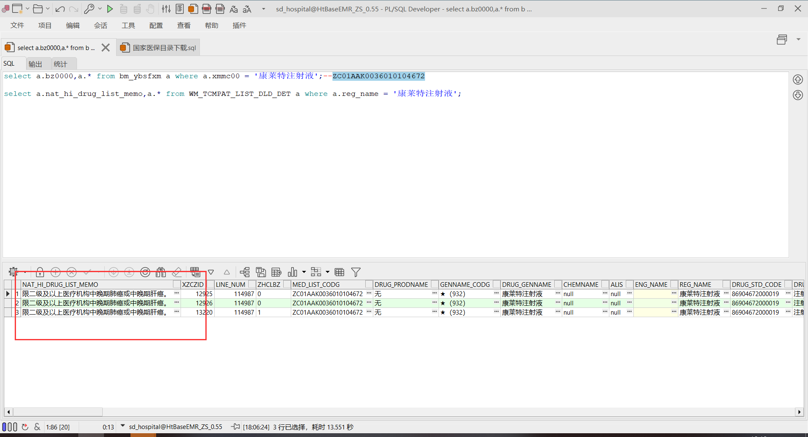The image size is (808, 437).
Task: Click the New document toolbar icon
Action: tap(17, 9)
